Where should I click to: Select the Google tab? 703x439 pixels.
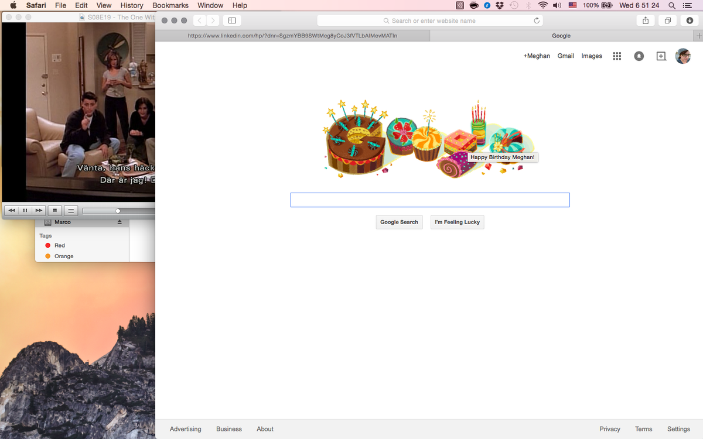[561, 36]
